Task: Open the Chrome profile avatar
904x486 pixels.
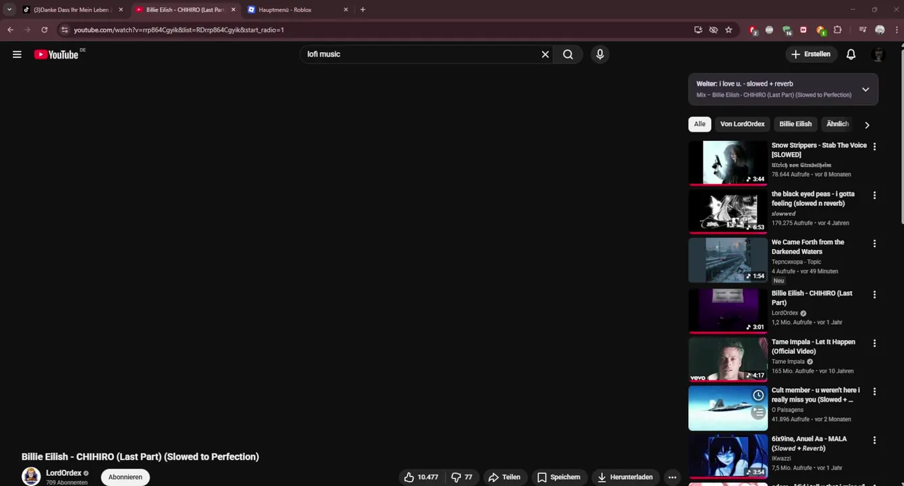Action: (880, 30)
